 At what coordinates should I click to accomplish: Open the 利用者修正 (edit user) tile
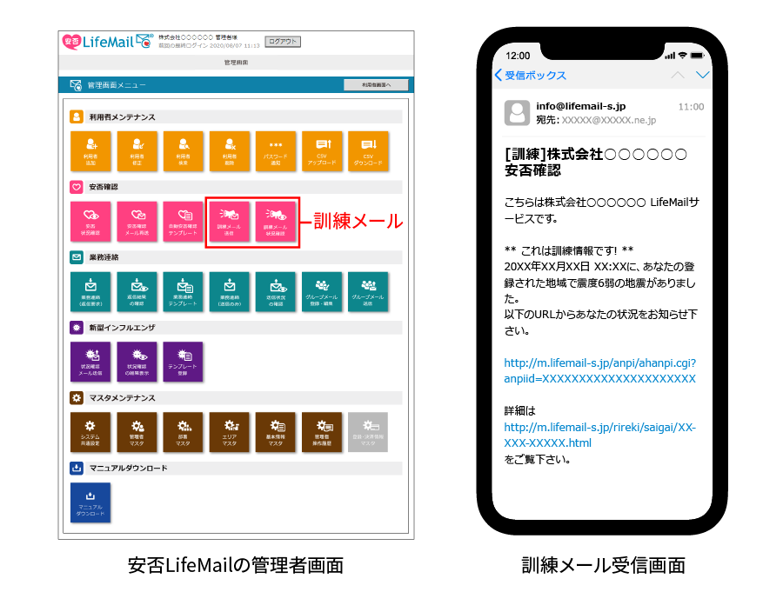click(137, 151)
